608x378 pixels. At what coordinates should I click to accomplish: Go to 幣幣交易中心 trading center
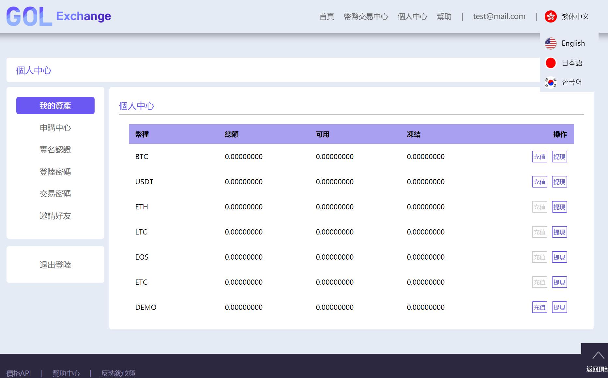[x=366, y=16]
